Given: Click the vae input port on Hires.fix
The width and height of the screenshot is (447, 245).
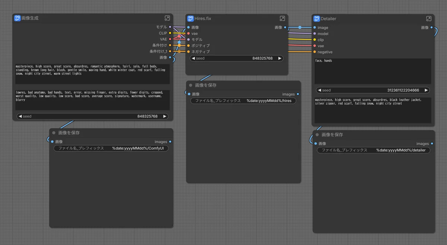Looking at the screenshot, I should pyautogui.click(x=188, y=33).
